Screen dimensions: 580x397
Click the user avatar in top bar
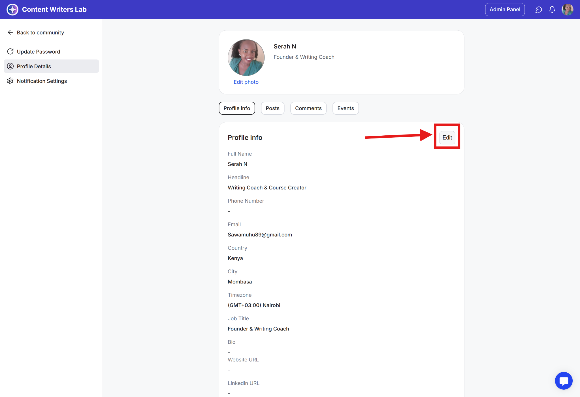(567, 10)
